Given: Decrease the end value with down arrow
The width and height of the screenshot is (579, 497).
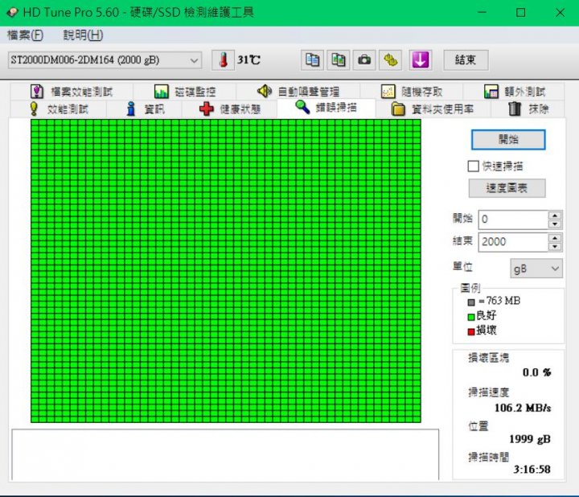Looking at the screenshot, I should coord(555,247).
